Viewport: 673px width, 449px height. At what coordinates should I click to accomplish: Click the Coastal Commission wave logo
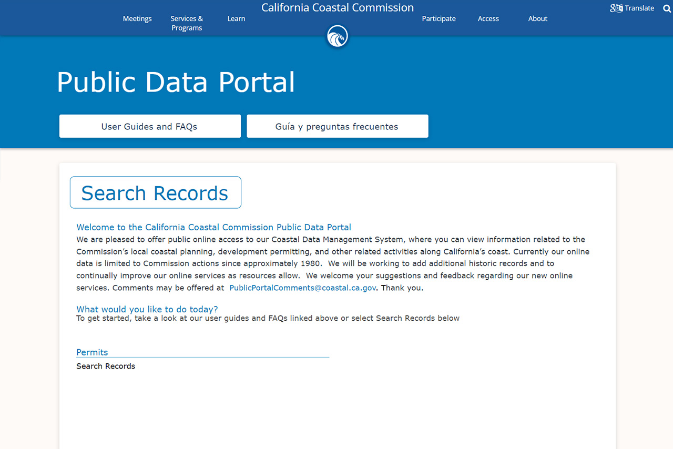(x=338, y=37)
